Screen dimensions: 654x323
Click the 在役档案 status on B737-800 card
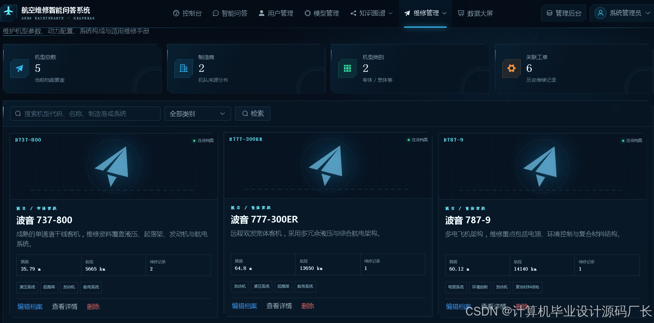point(203,140)
